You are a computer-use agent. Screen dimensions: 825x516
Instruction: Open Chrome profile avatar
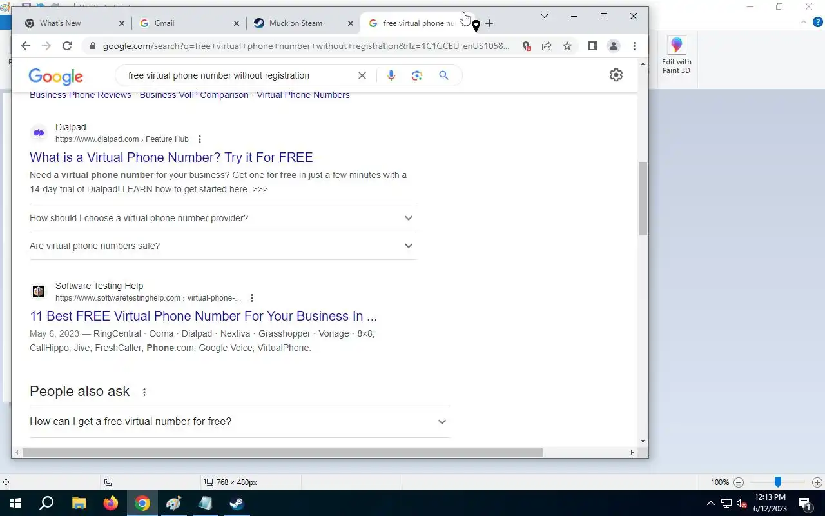click(x=614, y=46)
